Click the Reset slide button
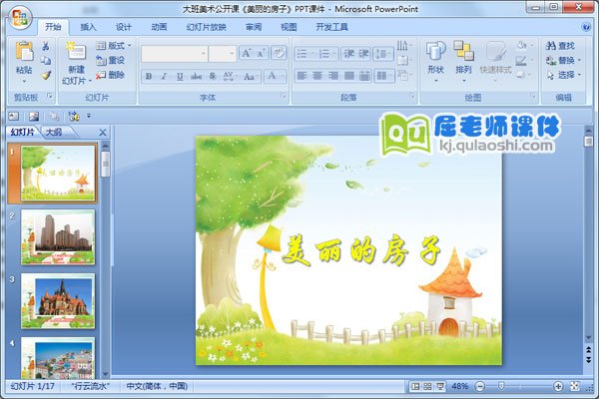This screenshot has width=599, height=399. click(x=111, y=60)
